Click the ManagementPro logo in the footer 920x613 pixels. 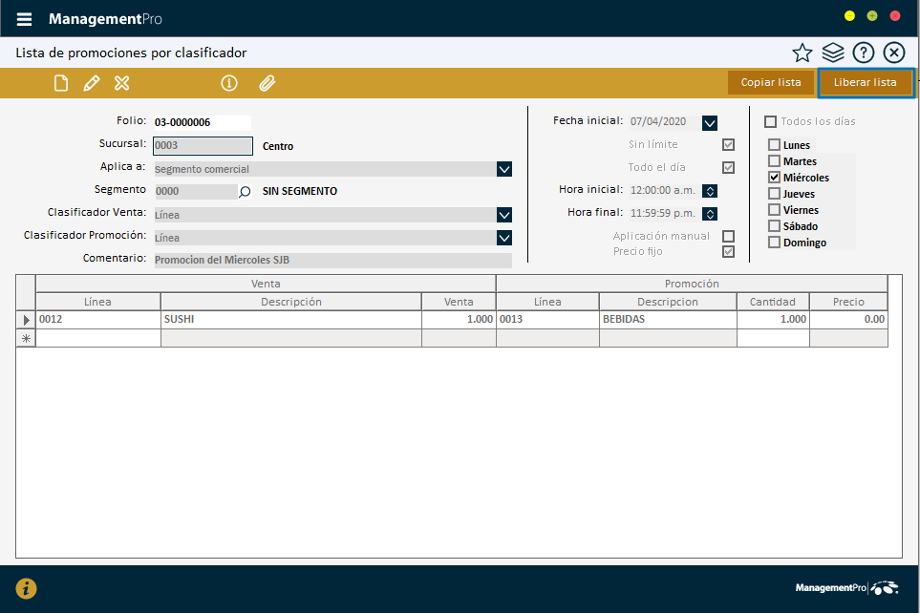click(x=846, y=588)
